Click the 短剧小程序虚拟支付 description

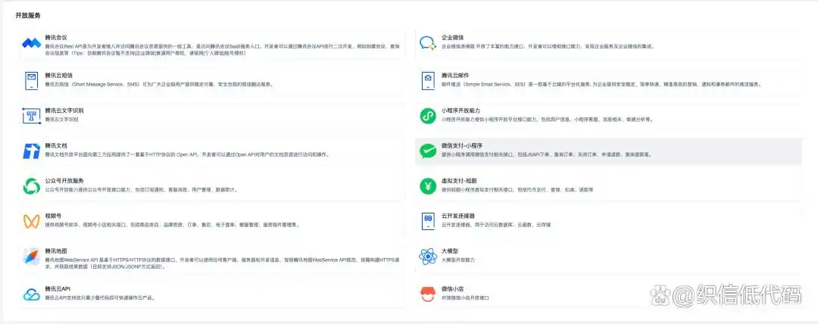pyautogui.click(x=517, y=190)
